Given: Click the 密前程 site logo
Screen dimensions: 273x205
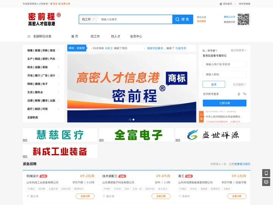Looking at the screenshot, I should pos(44,19).
